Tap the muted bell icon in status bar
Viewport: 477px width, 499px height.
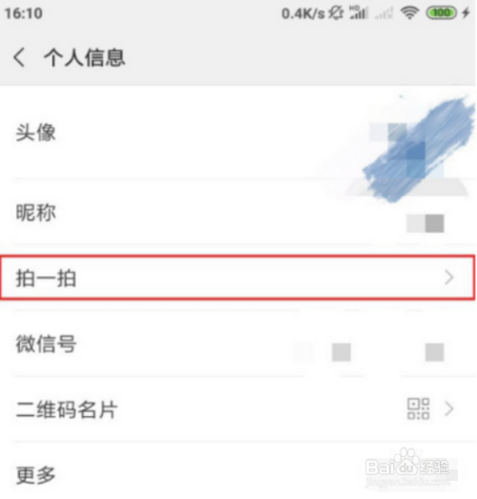point(336,13)
